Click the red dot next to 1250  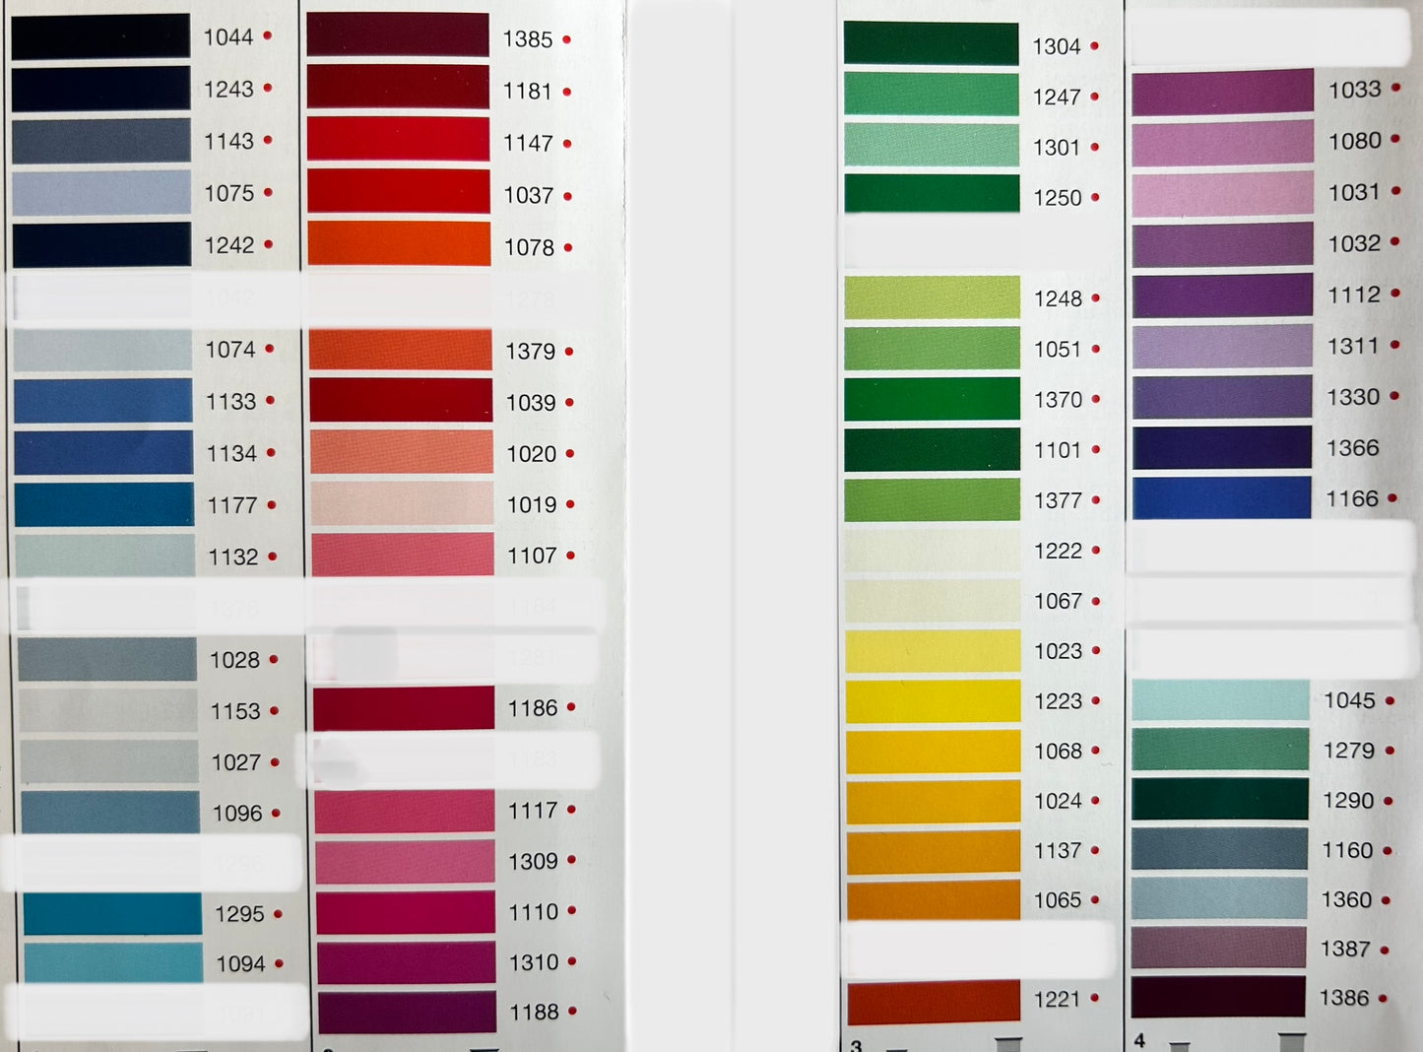[x=1095, y=197]
